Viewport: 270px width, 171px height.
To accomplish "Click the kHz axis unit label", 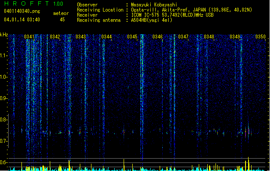I will pyautogui.click(x=4, y=35).
